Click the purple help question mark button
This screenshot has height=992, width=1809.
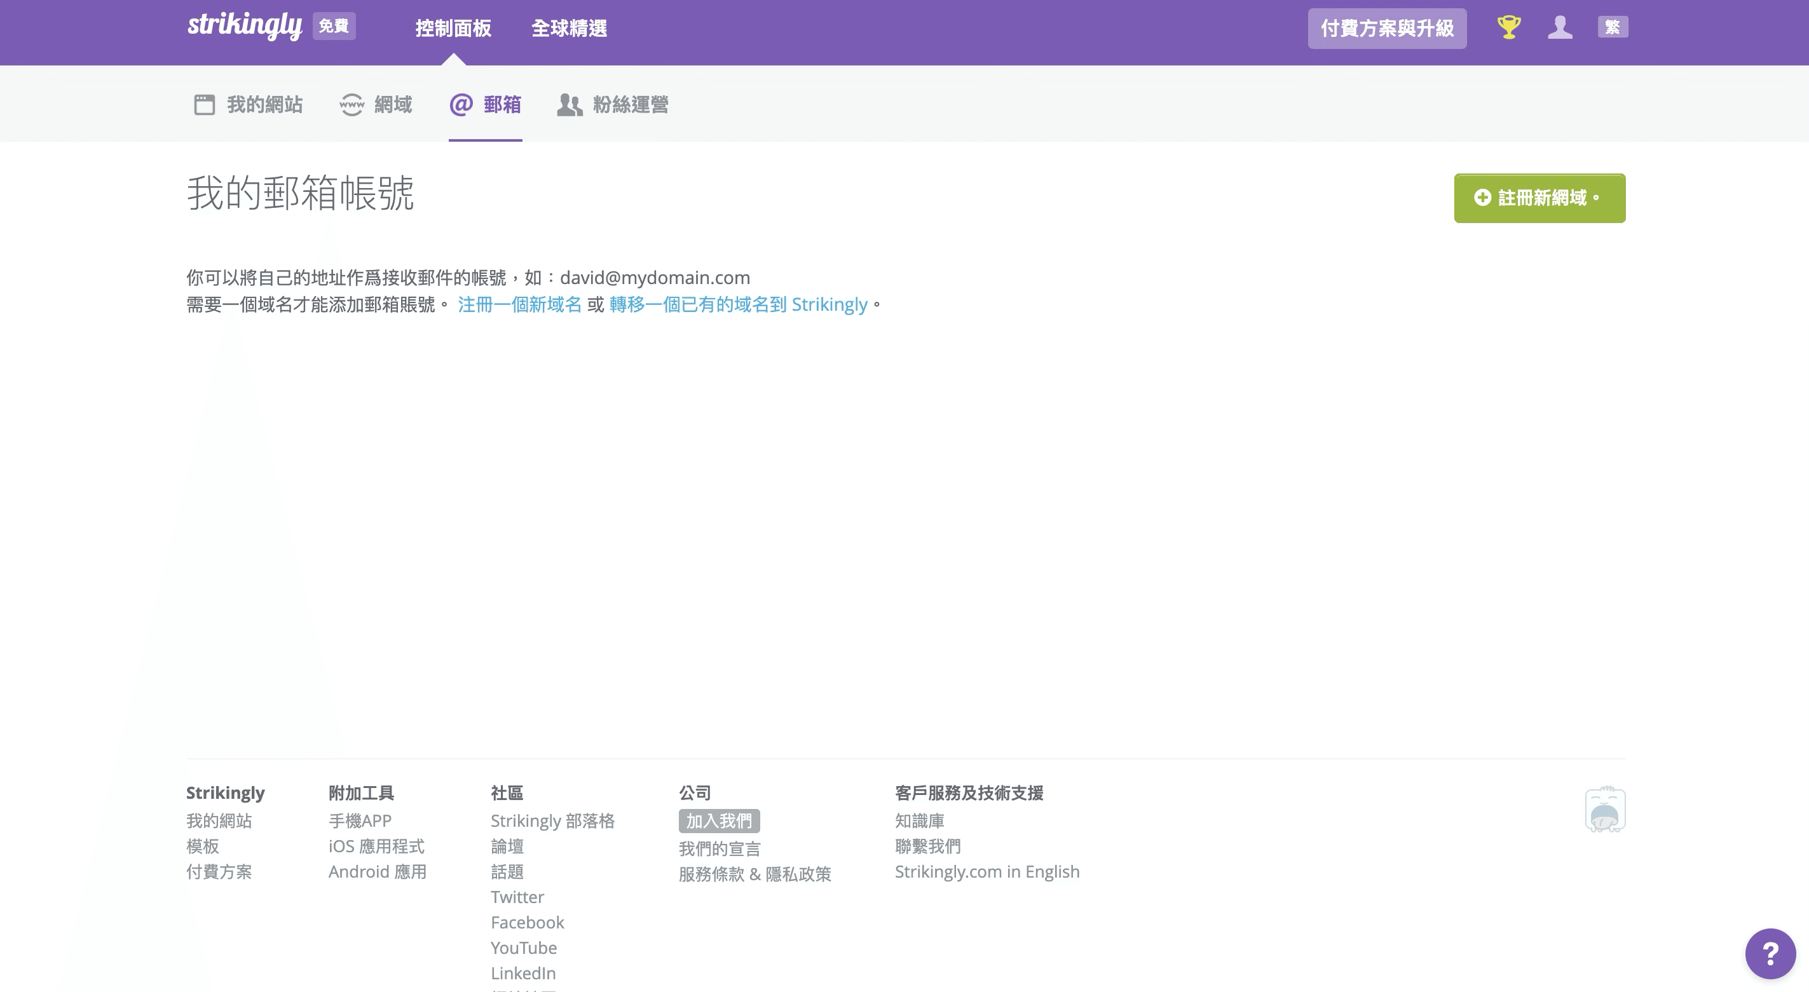[1770, 953]
